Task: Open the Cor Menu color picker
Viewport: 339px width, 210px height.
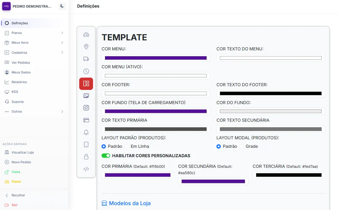Action: click(x=156, y=58)
